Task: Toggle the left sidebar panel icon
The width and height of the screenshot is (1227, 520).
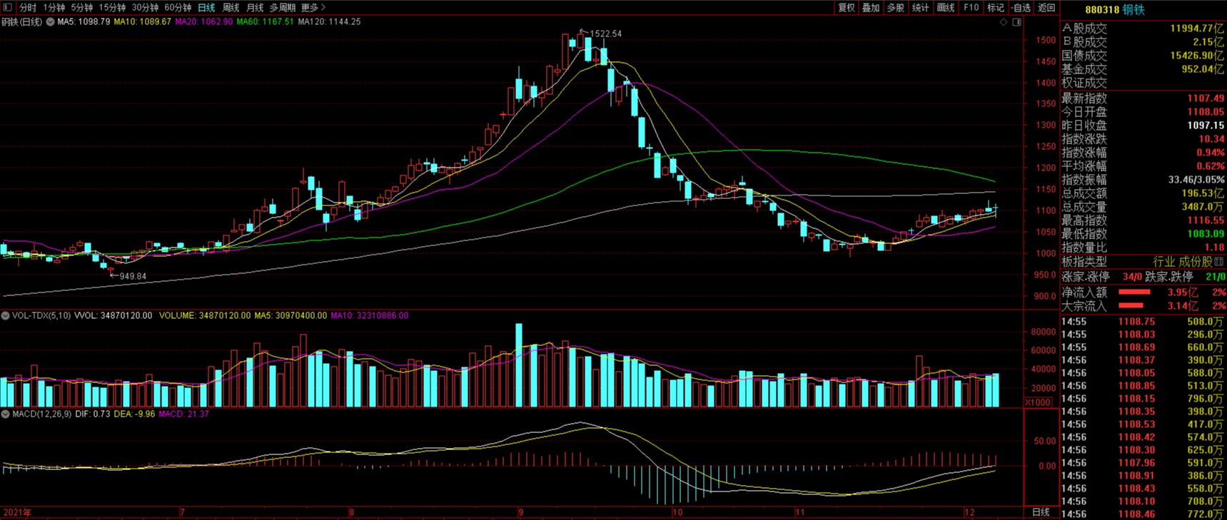Action: [8, 7]
